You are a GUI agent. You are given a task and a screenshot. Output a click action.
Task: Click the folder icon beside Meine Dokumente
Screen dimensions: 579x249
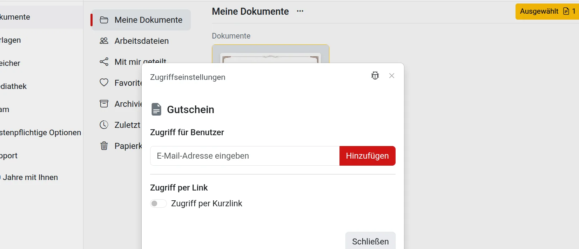[x=104, y=20]
